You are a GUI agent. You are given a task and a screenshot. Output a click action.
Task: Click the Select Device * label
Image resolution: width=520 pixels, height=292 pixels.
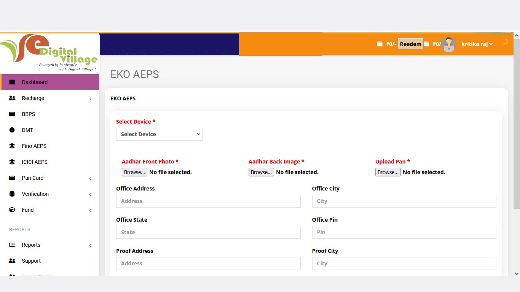point(136,122)
